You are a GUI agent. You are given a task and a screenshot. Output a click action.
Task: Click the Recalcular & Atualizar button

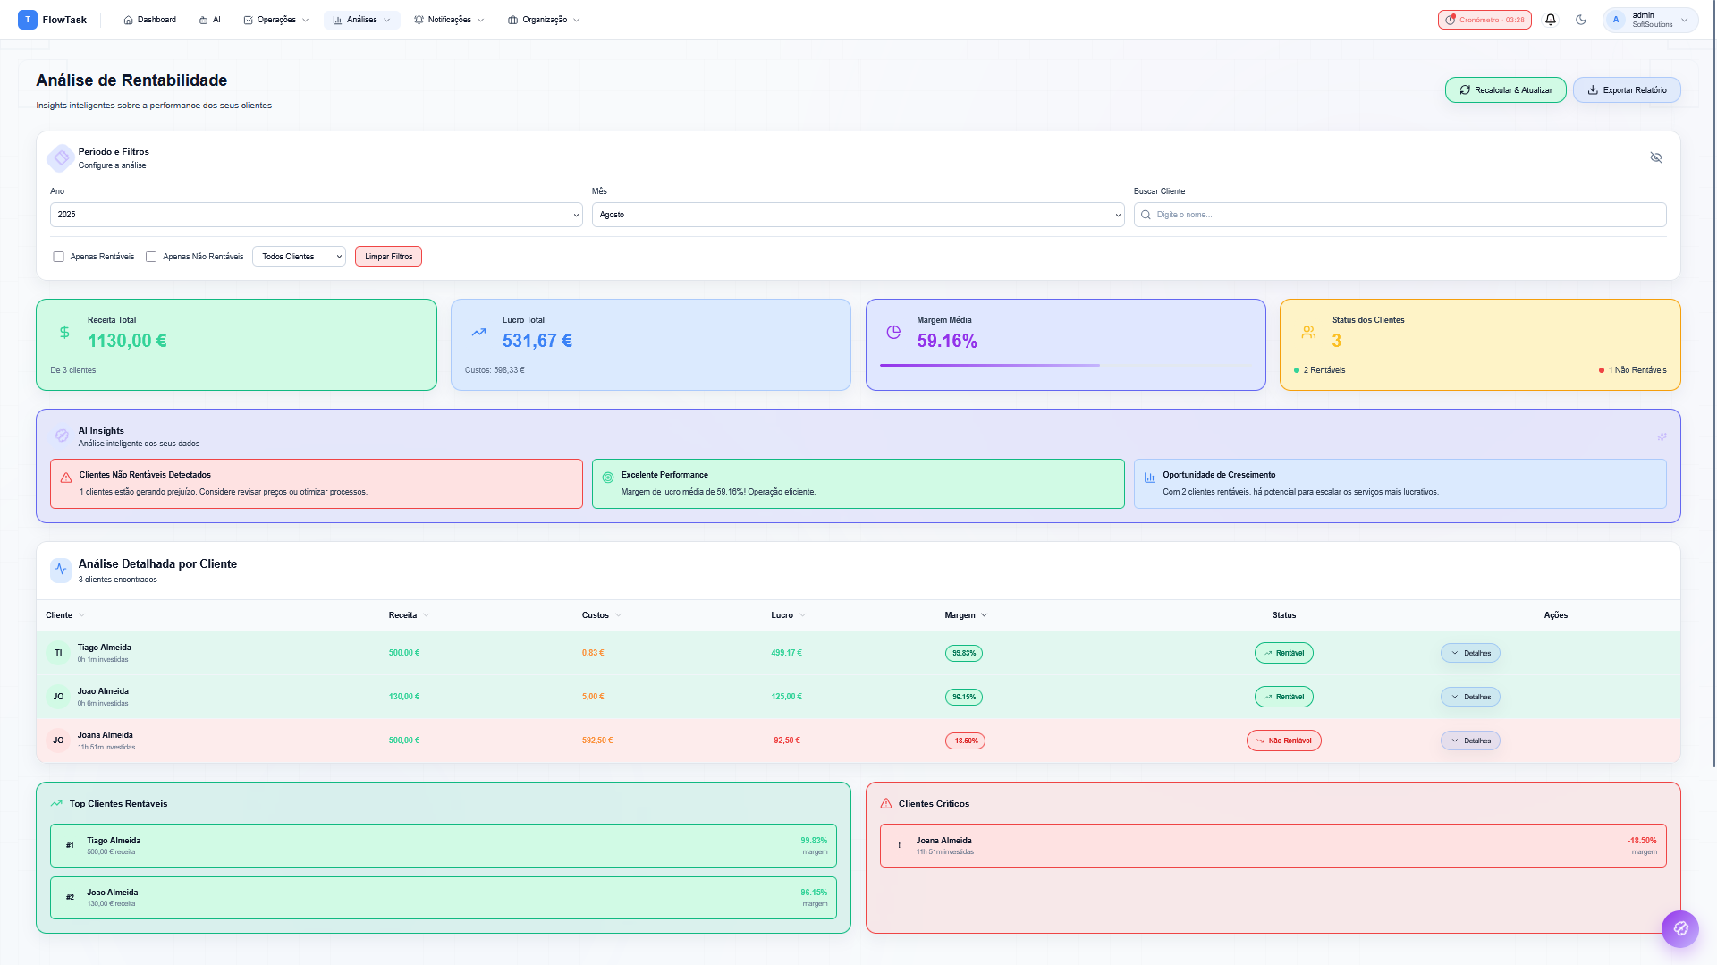click(x=1505, y=90)
